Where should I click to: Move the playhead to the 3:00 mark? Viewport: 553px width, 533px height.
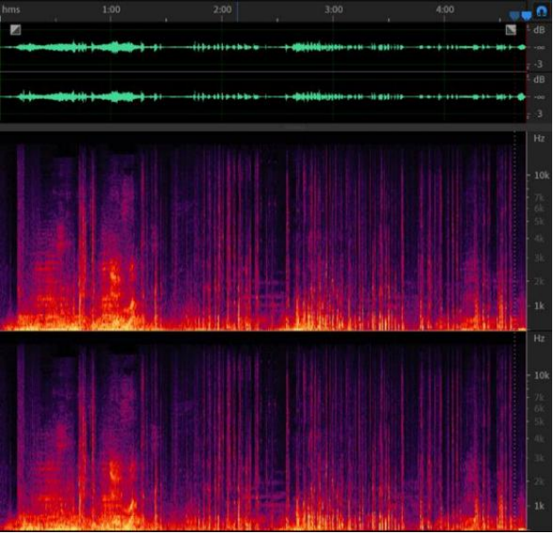tap(334, 9)
